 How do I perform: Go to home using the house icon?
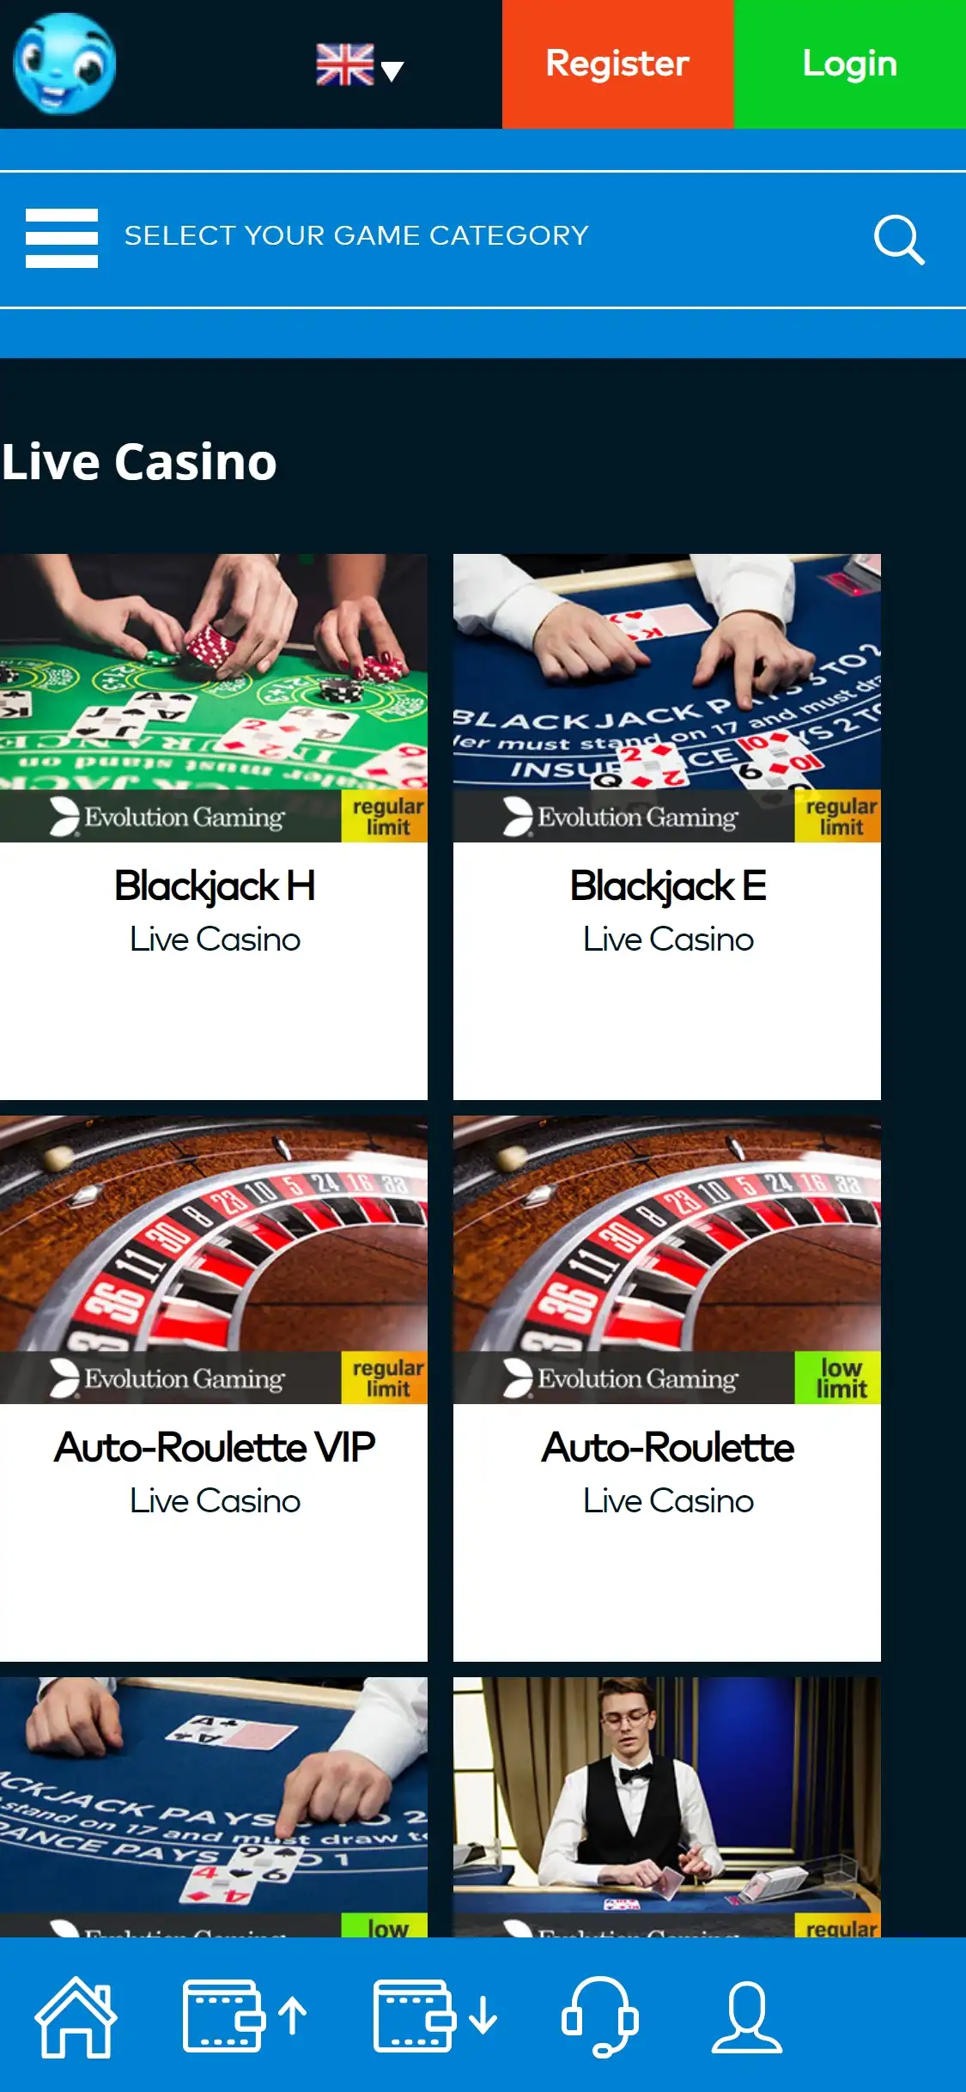coord(76,2016)
